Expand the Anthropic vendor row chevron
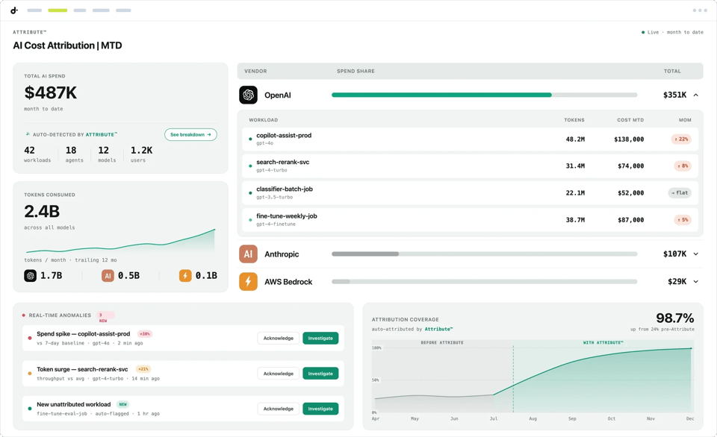Image resolution: width=717 pixels, height=437 pixels. (x=696, y=254)
